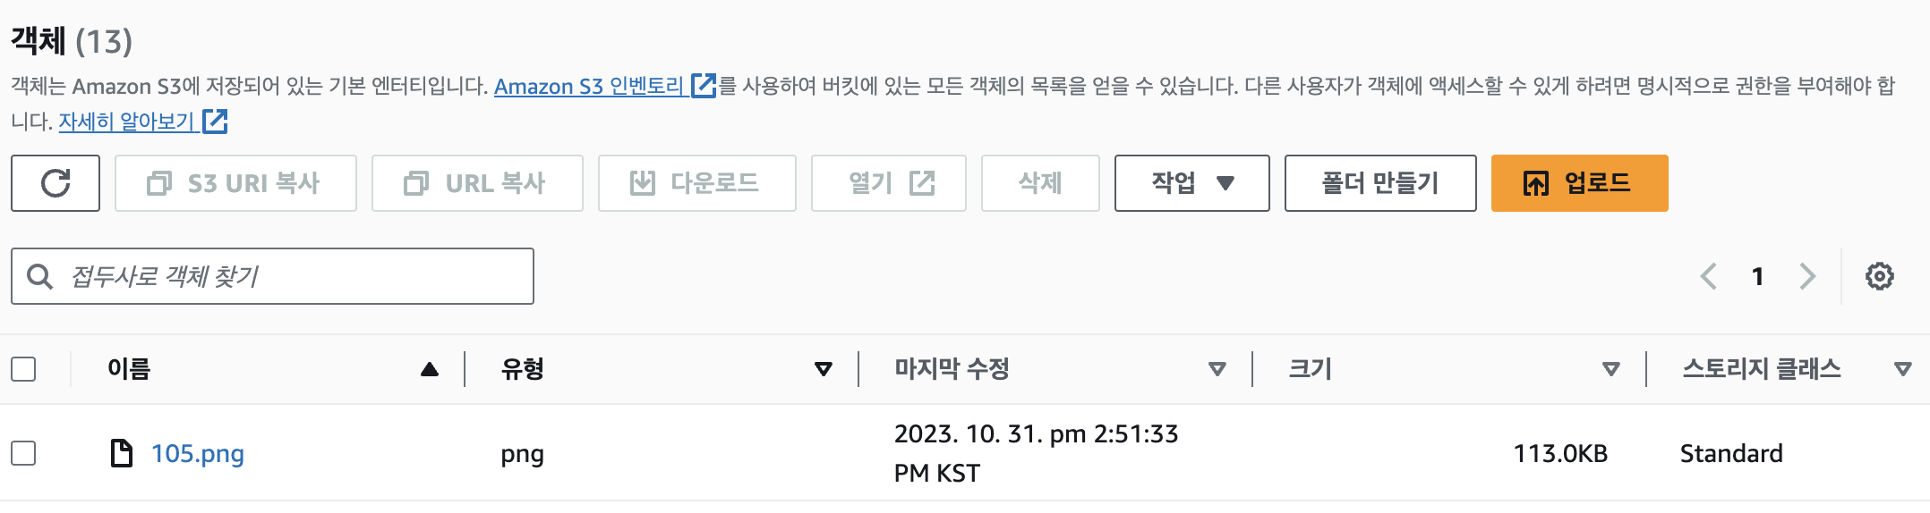Viewport: 1930px width, 513px height.
Task: Sort by 마지막 수정 column arrow
Action: click(1217, 369)
